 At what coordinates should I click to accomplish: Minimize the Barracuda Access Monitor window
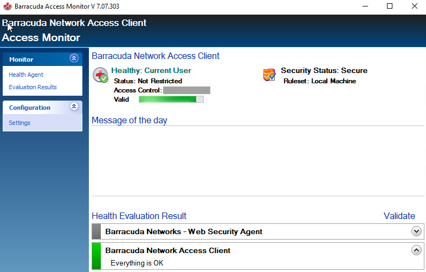pyautogui.click(x=365, y=6)
